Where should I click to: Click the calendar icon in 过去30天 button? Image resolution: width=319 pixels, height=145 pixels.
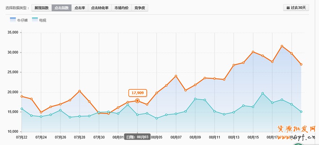coord(288,8)
